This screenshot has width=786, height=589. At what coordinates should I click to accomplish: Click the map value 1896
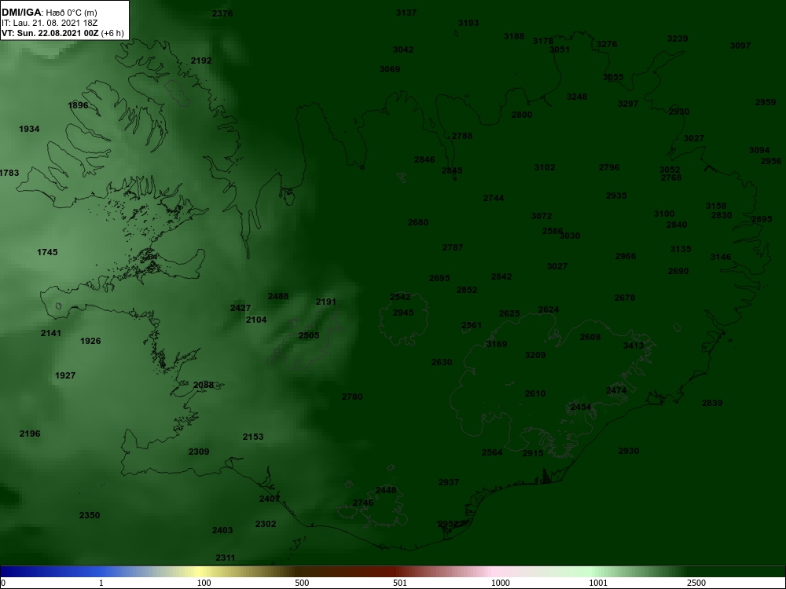click(78, 105)
